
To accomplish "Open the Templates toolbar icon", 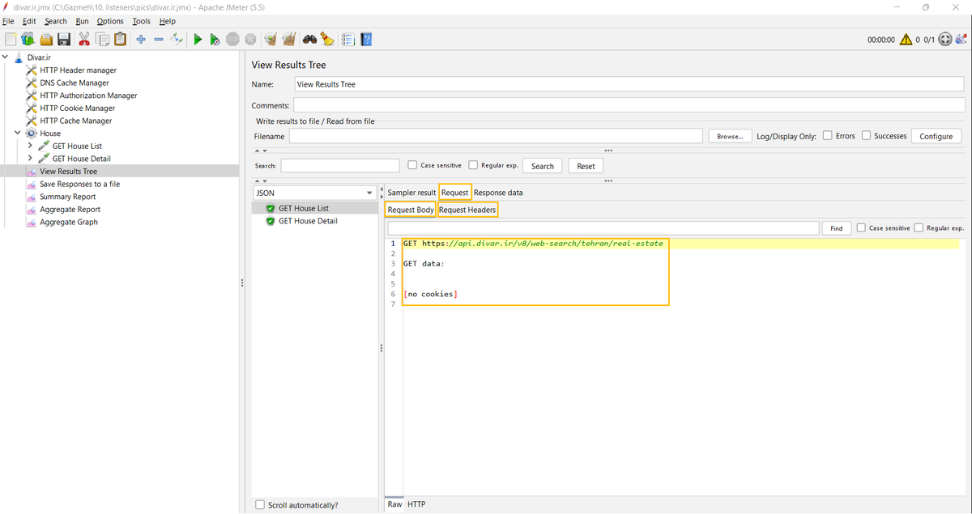I will 28,39.
